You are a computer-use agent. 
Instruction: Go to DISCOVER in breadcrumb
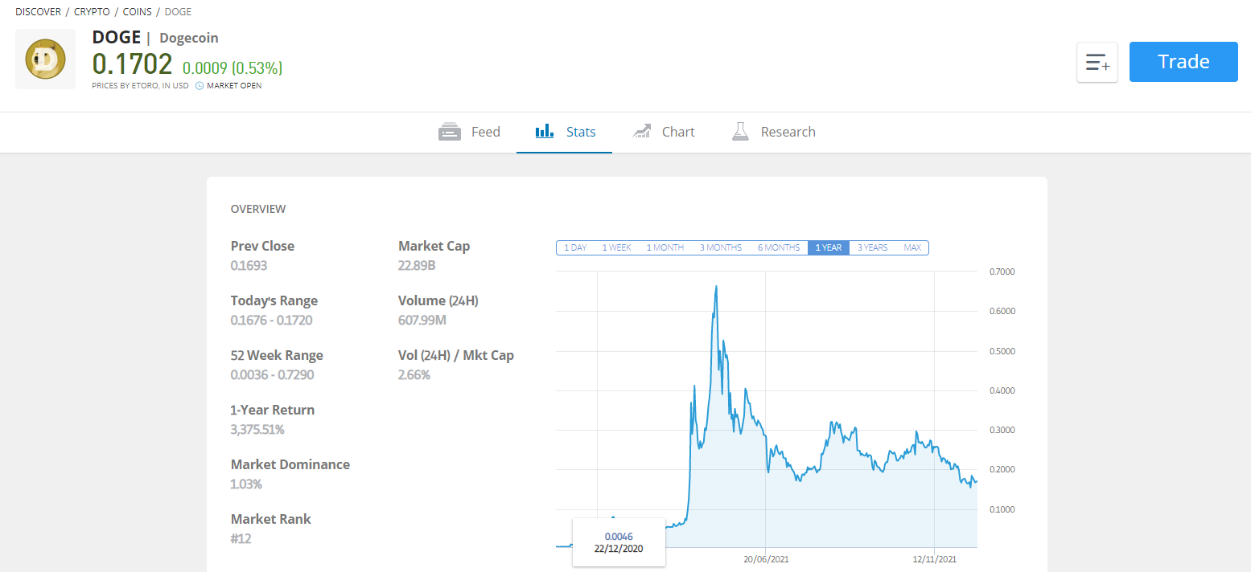38,12
